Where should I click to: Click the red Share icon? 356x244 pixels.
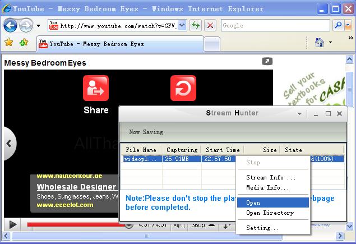(96, 88)
